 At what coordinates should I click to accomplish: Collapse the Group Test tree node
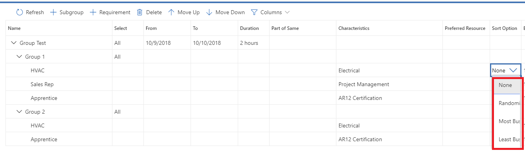[x=14, y=43]
